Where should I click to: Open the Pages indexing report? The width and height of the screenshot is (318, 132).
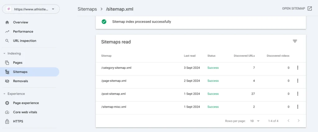(17, 63)
